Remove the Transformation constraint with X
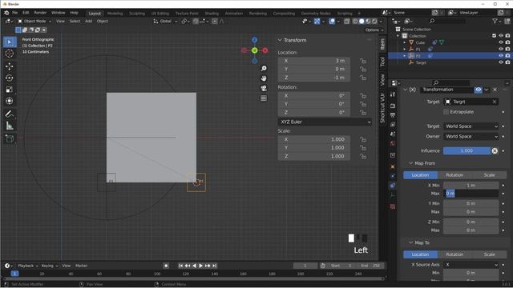The width and height of the screenshot is (513, 288). tap(495, 90)
